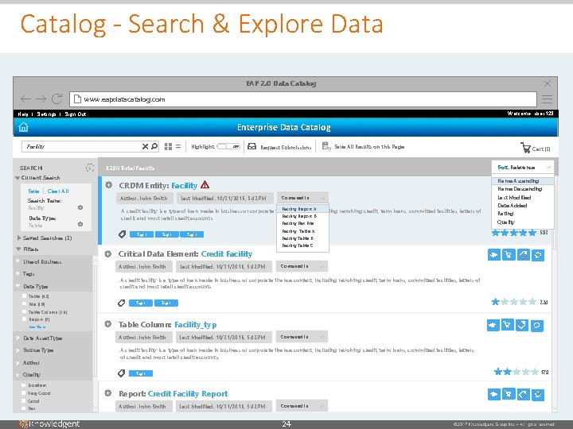Screen dimensions: 573x429
Task: Go to the catalog home icon
Action: 23,127
